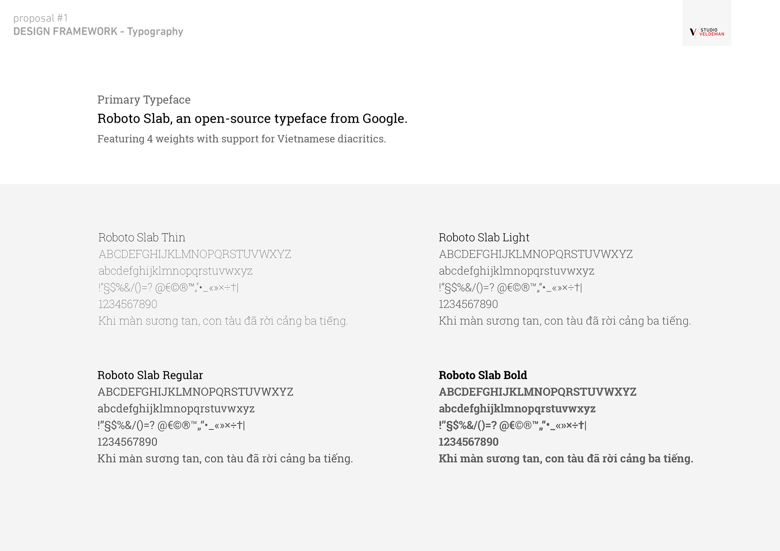Click the 'Roboto Slab Light' heading
Image resolution: width=780 pixels, height=551 pixels.
point(484,237)
